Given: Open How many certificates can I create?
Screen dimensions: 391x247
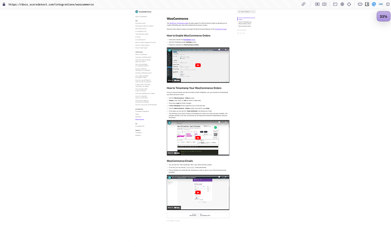Looking at the screenshot, I should (x=145, y=94).
